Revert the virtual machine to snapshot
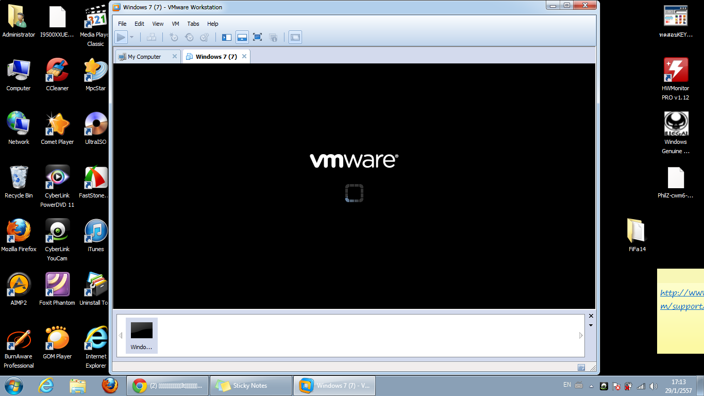The width and height of the screenshot is (704, 396). point(189,37)
